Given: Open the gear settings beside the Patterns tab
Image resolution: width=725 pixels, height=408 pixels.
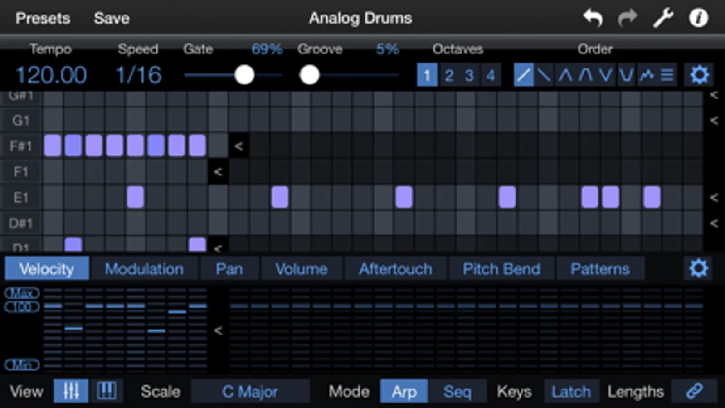Looking at the screenshot, I should pyautogui.click(x=698, y=268).
